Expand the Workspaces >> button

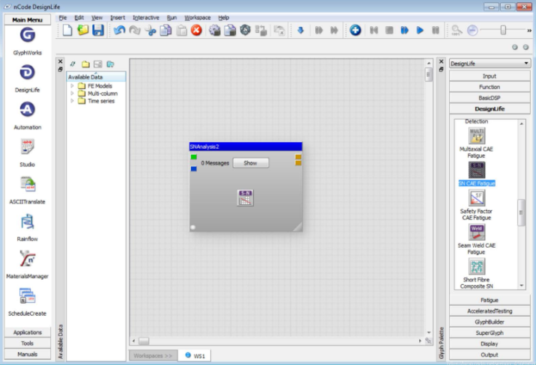coord(153,355)
